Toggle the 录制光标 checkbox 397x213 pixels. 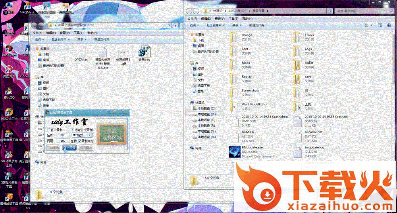click(79, 141)
